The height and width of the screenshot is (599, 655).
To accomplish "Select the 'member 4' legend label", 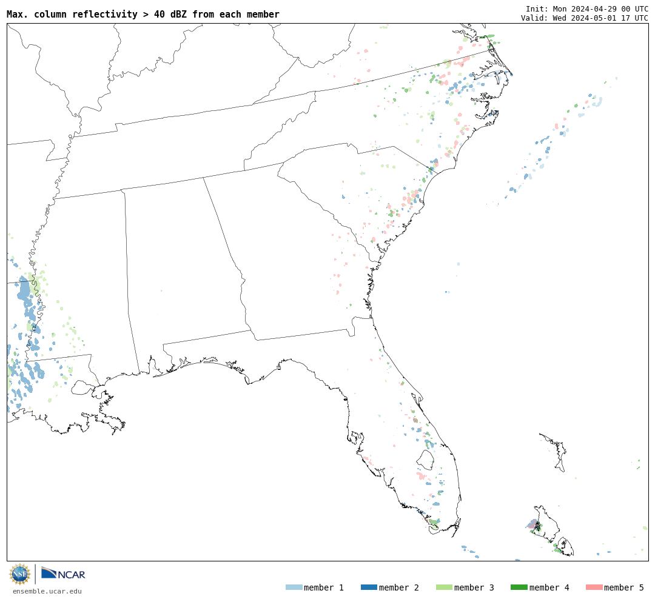I will [549, 587].
